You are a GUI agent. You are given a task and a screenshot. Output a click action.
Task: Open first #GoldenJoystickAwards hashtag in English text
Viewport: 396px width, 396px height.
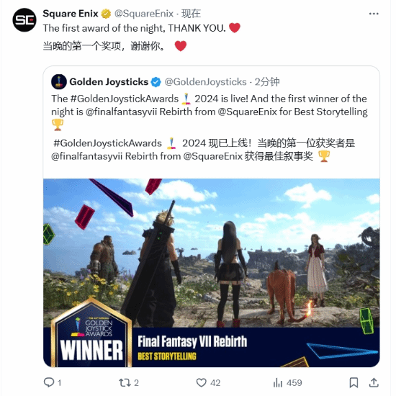point(125,99)
